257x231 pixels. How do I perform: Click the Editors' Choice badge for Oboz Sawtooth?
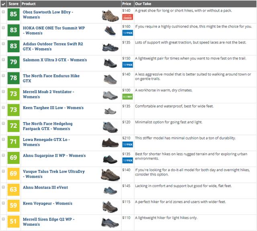(127, 17)
